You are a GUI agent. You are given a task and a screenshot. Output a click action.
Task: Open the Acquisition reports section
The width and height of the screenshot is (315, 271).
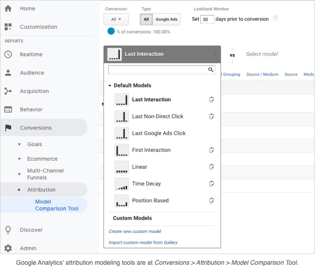(34, 91)
